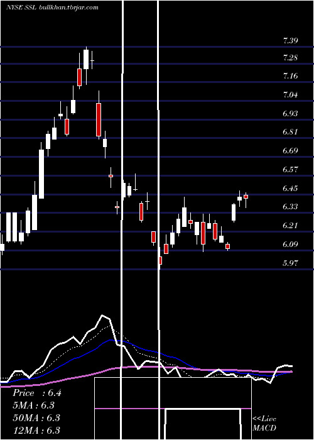This screenshot has height=440, width=314.
Task: Click the 5.97 price axis label
Action: click(290, 263)
